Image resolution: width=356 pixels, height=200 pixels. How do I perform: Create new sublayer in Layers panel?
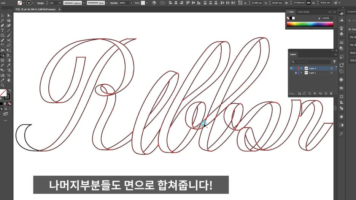click(320, 93)
